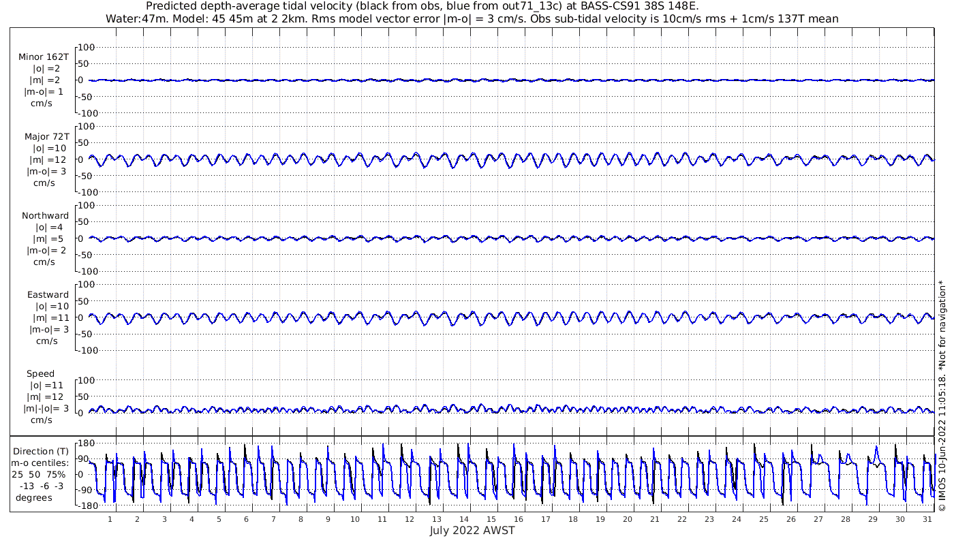This screenshot has width=954, height=545.
Task: Click the vertical '© IMOS 10-Jun-2022' copyright text
Action: pos(942,395)
